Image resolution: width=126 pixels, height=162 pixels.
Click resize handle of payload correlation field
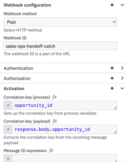(115, 132)
